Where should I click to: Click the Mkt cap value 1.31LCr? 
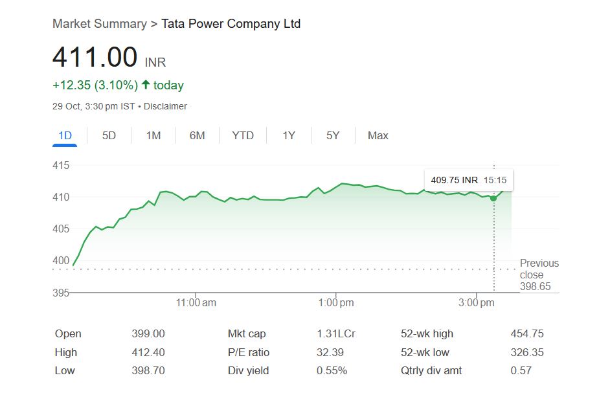coord(335,334)
